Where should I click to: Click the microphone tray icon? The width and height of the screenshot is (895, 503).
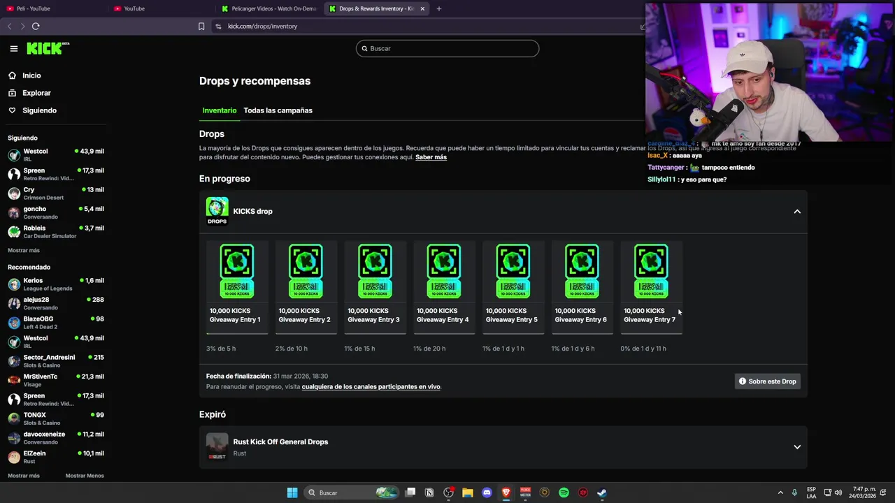click(795, 493)
